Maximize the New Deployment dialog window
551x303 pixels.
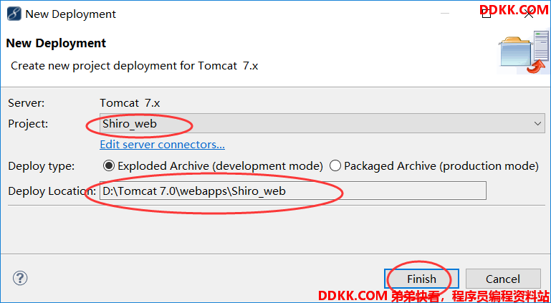487,14
